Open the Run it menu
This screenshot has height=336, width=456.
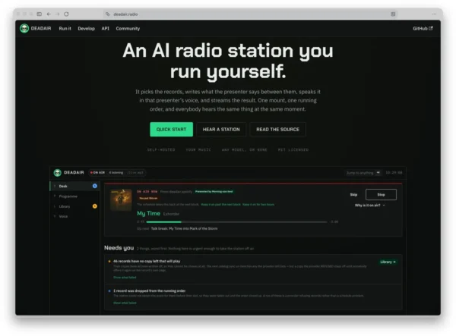(65, 28)
